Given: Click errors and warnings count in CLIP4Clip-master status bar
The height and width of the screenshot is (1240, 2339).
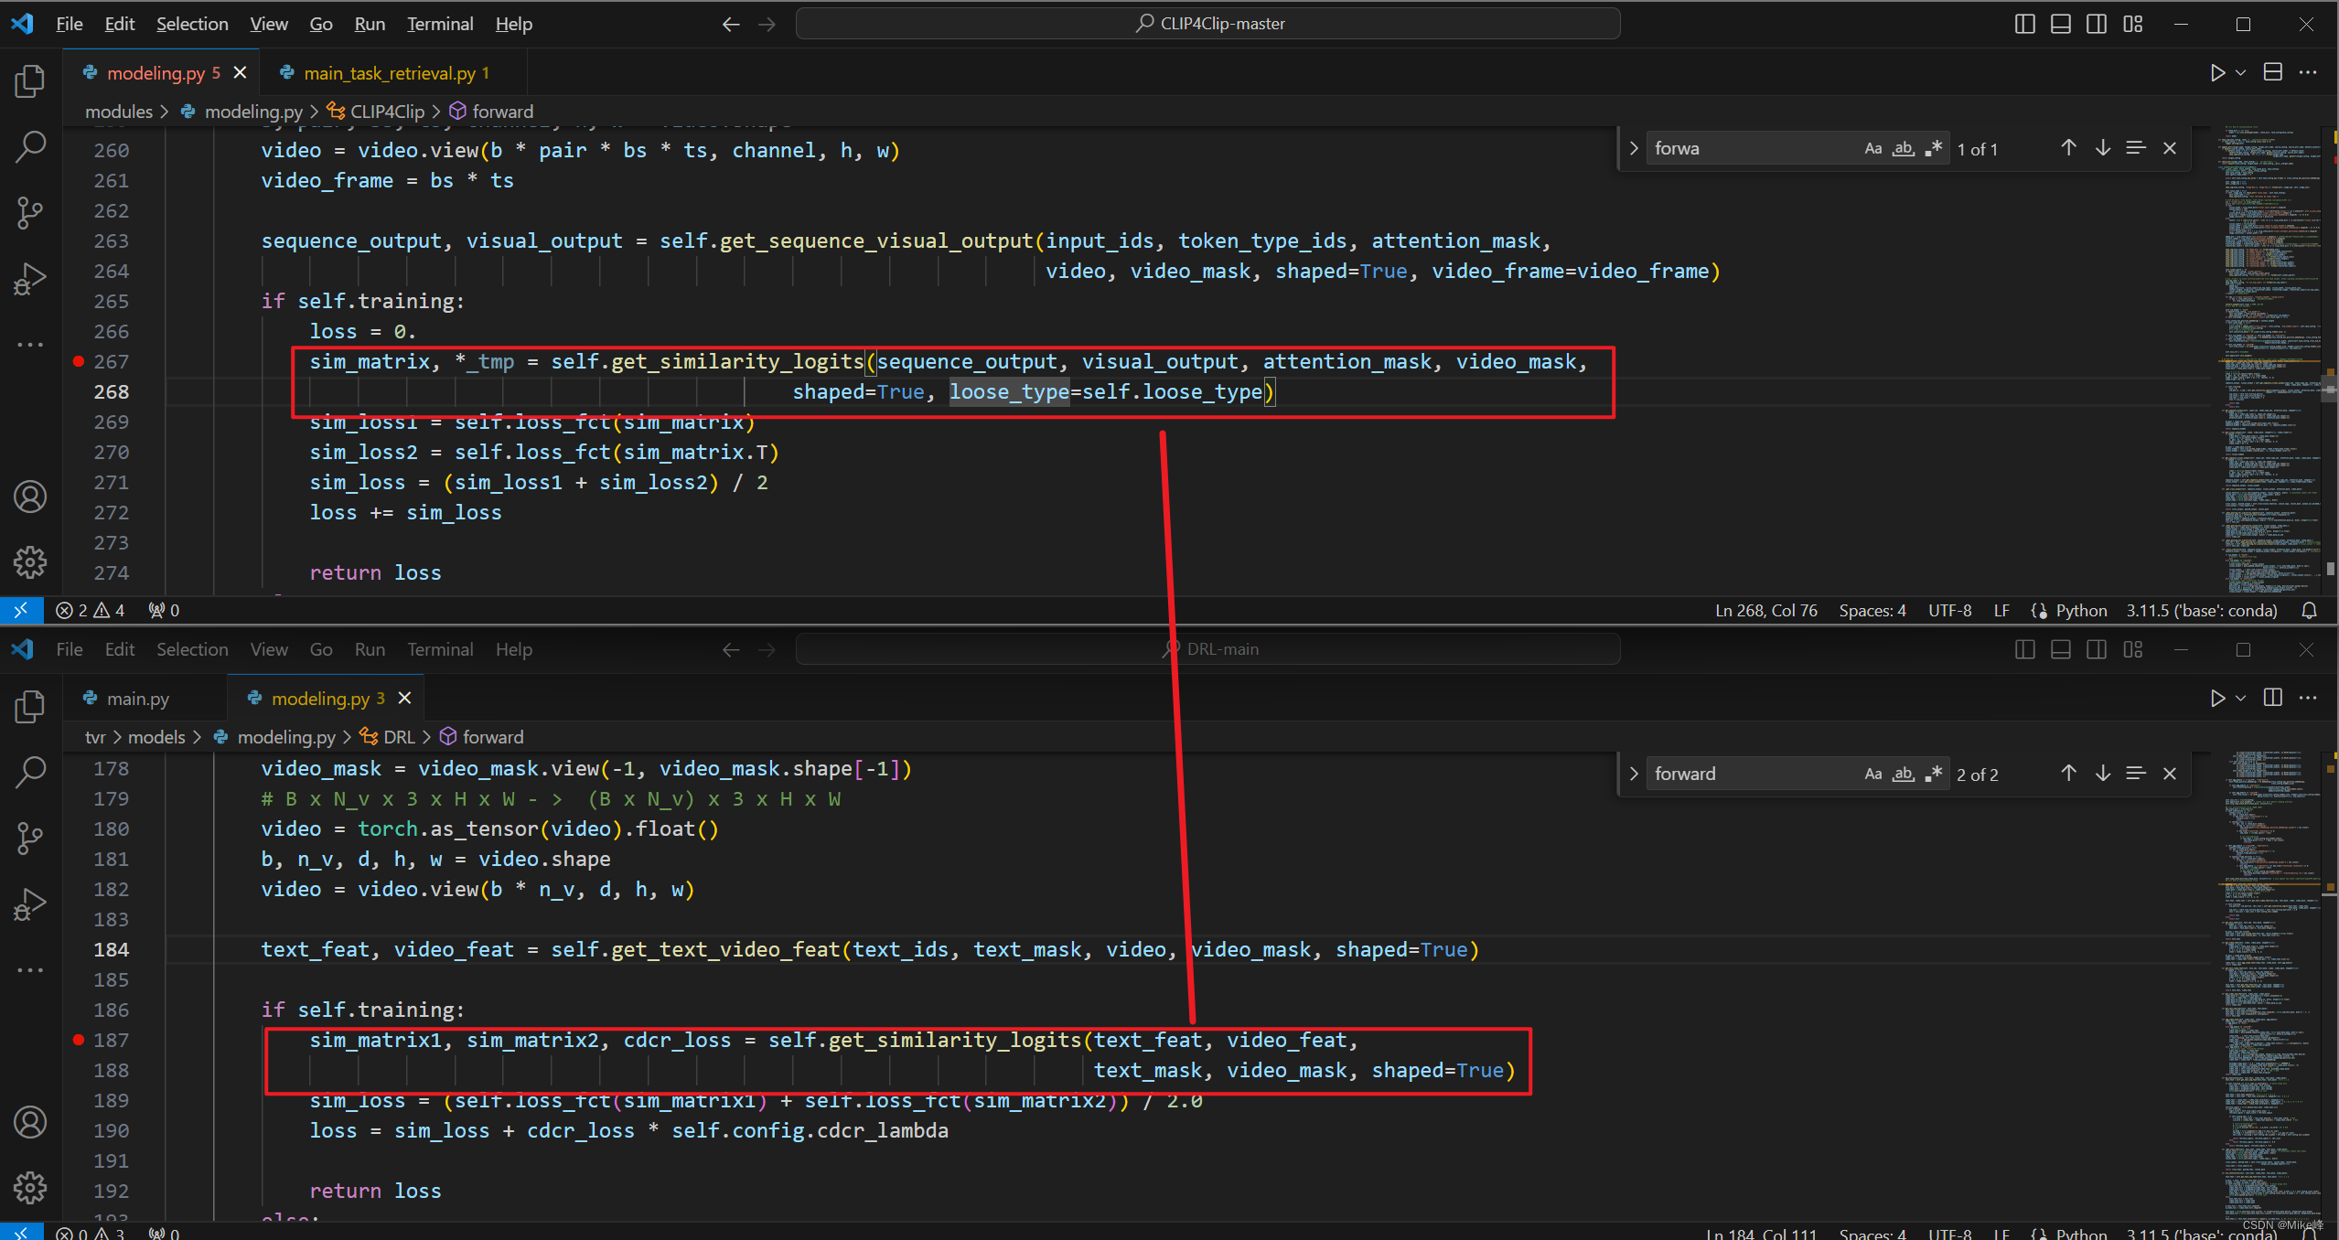Looking at the screenshot, I should pyautogui.click(x=91, y=610).
